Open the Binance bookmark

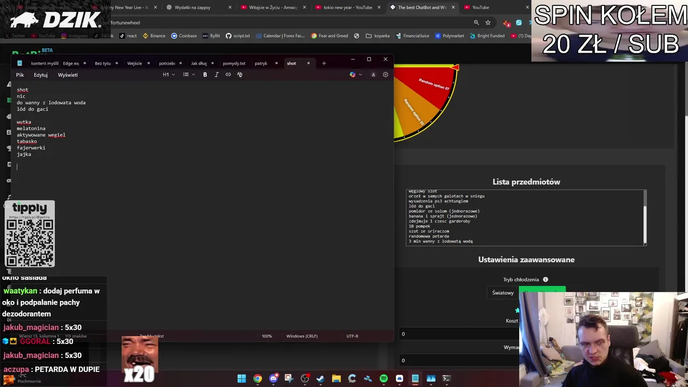tap(154, 36)
